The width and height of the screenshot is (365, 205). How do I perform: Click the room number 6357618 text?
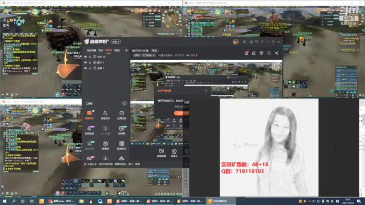coord(179,55)
